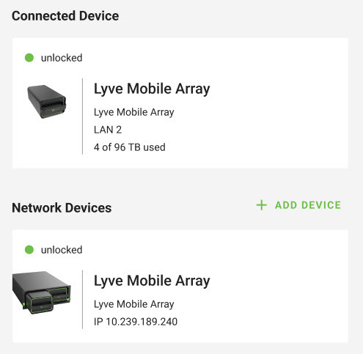The height and width of the screenshot is (354, 363).
Task: Click the connected Lyve Mobile Array device image
Action: (47, 102)
